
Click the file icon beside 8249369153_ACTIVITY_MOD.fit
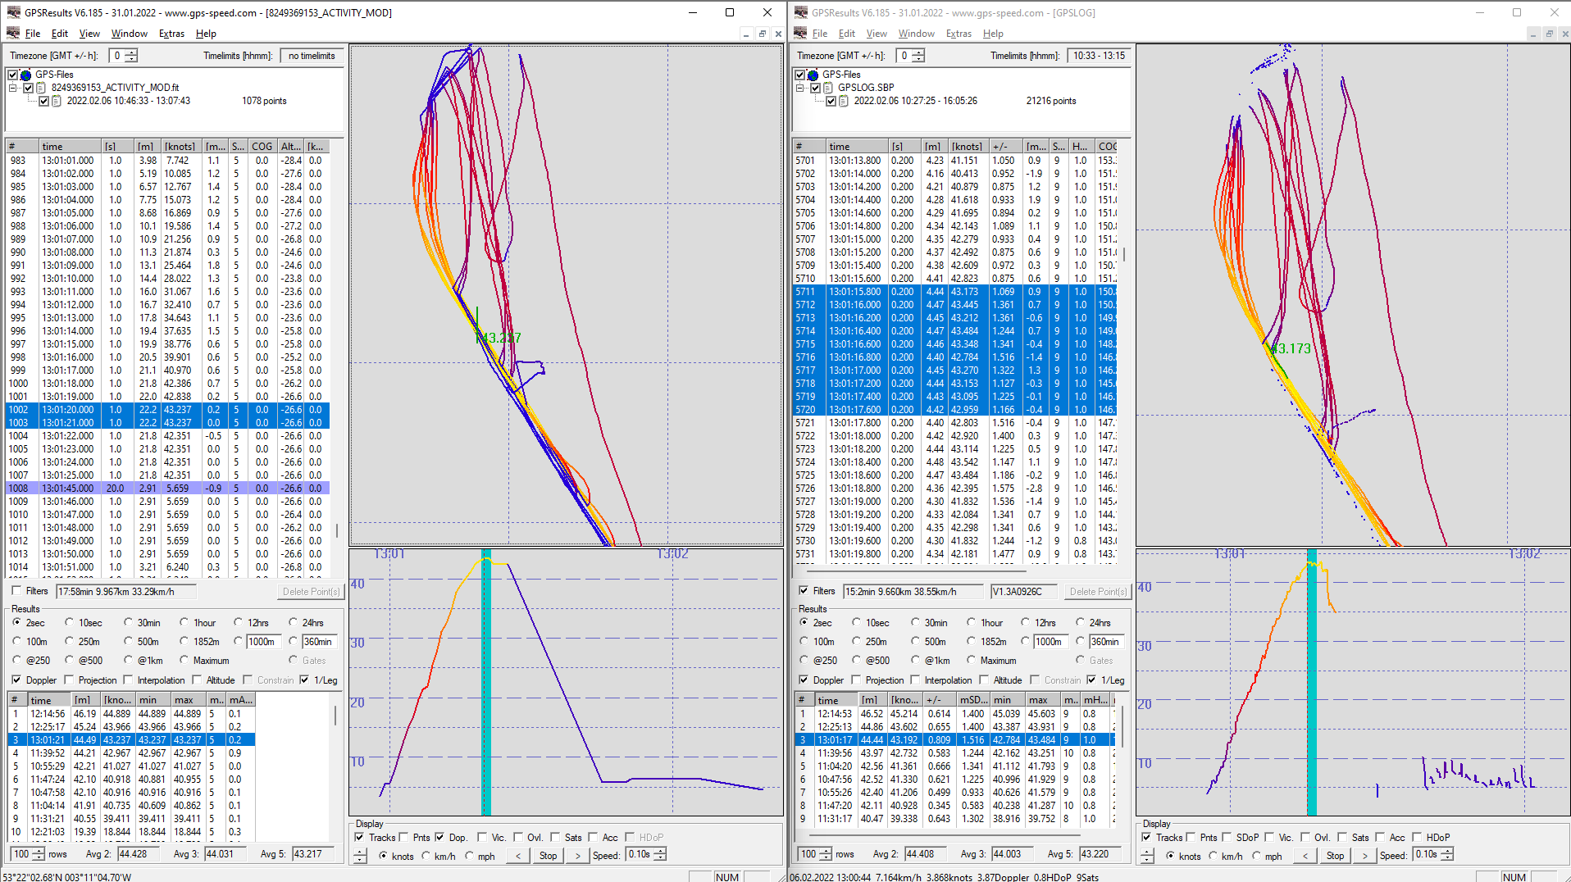pyautogui.click(x=42, y=88)
